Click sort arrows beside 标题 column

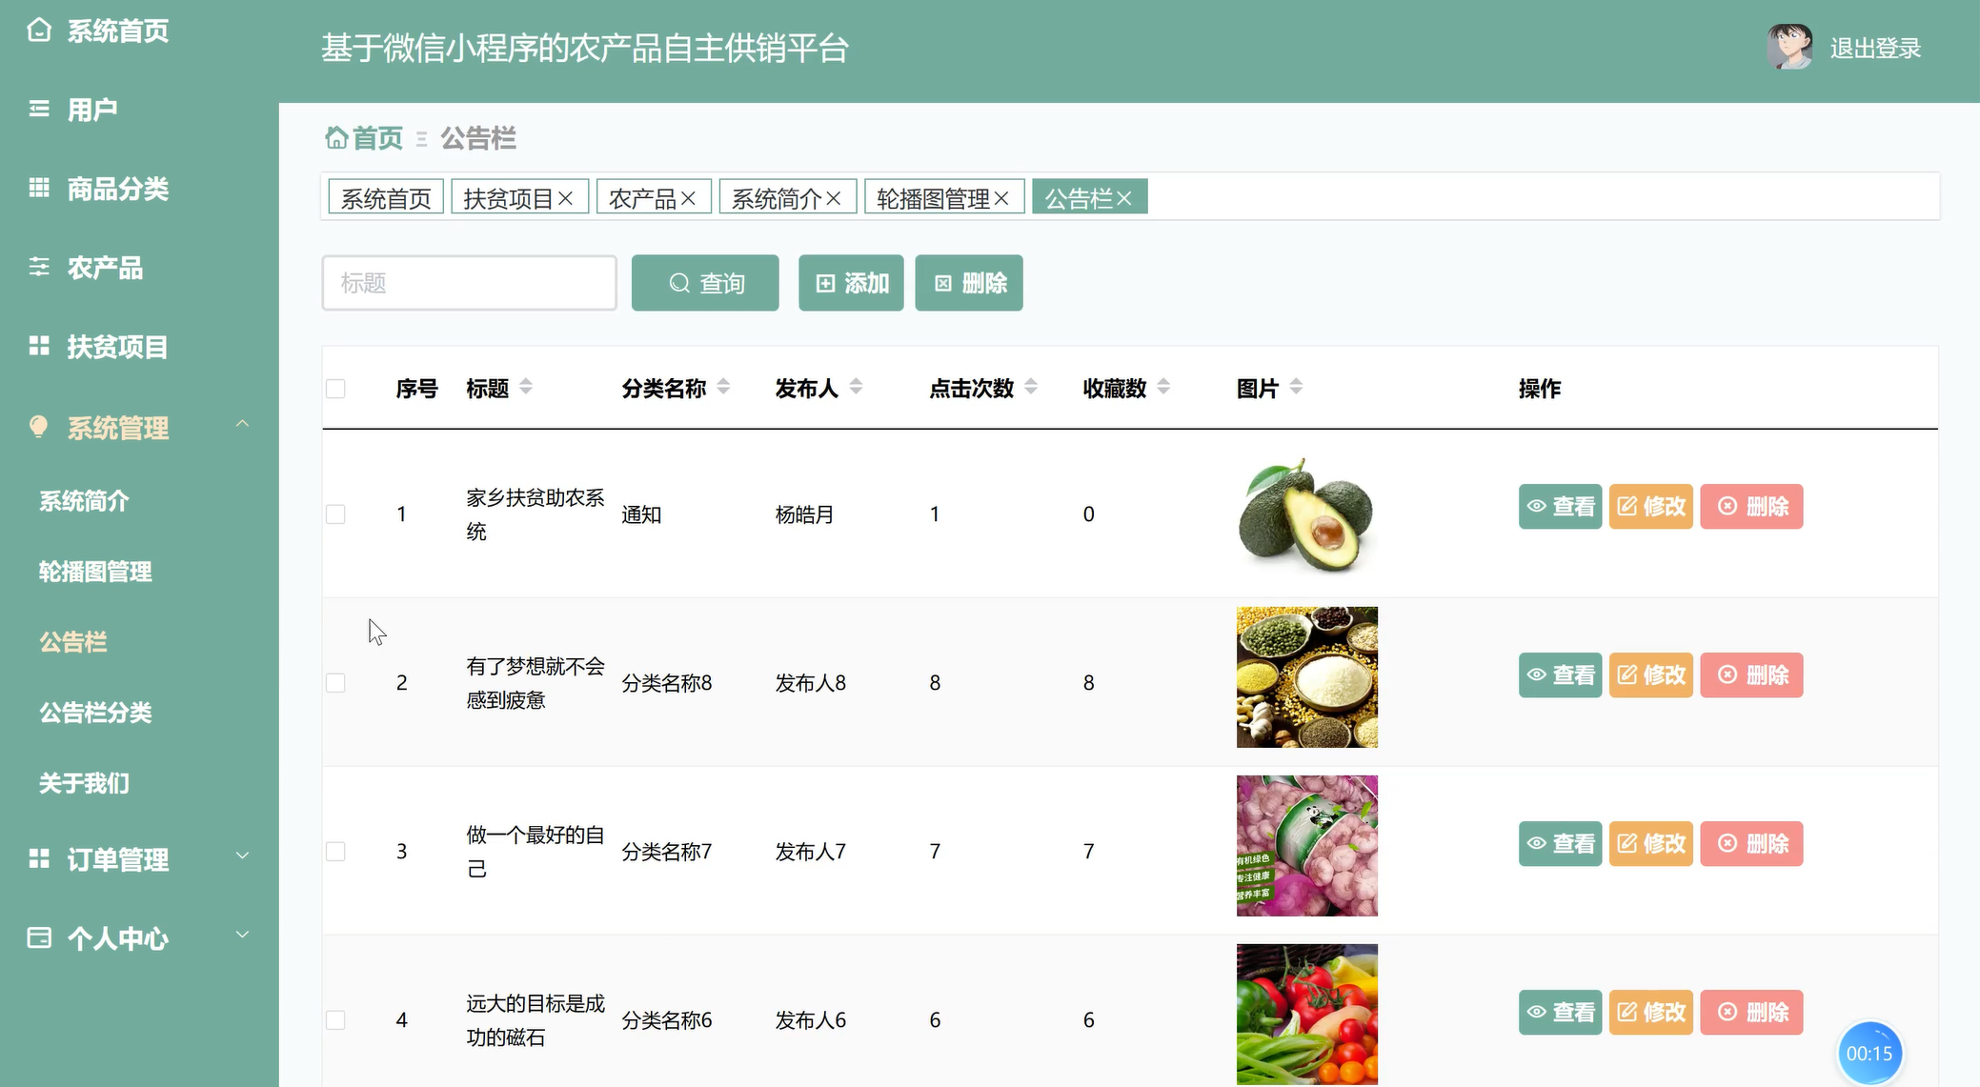(x=526, y=387)
